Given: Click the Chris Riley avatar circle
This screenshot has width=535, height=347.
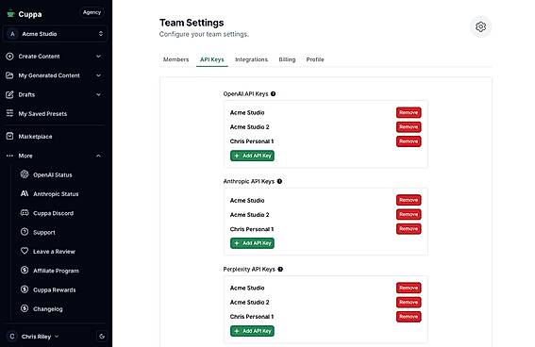Looking at the screenshot, I should (12, 337).
